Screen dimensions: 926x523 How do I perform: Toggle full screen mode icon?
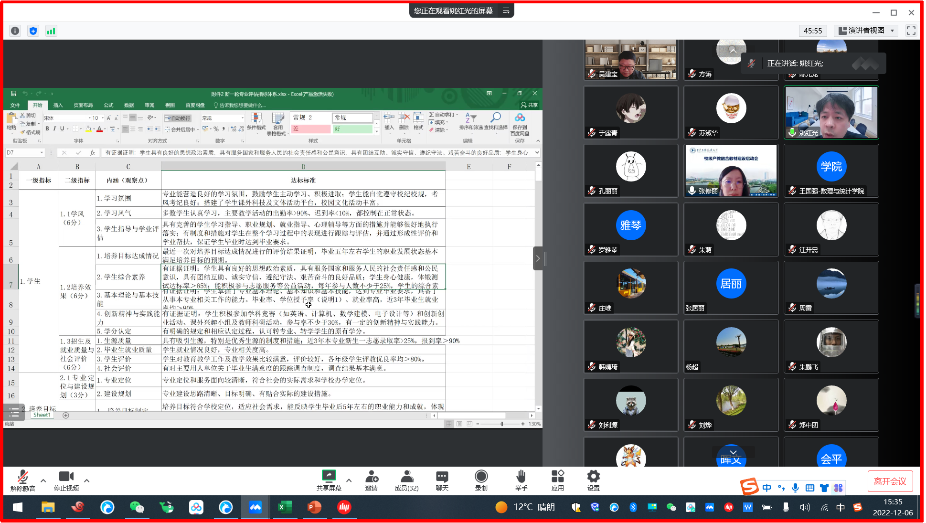[x=911, y=31]
